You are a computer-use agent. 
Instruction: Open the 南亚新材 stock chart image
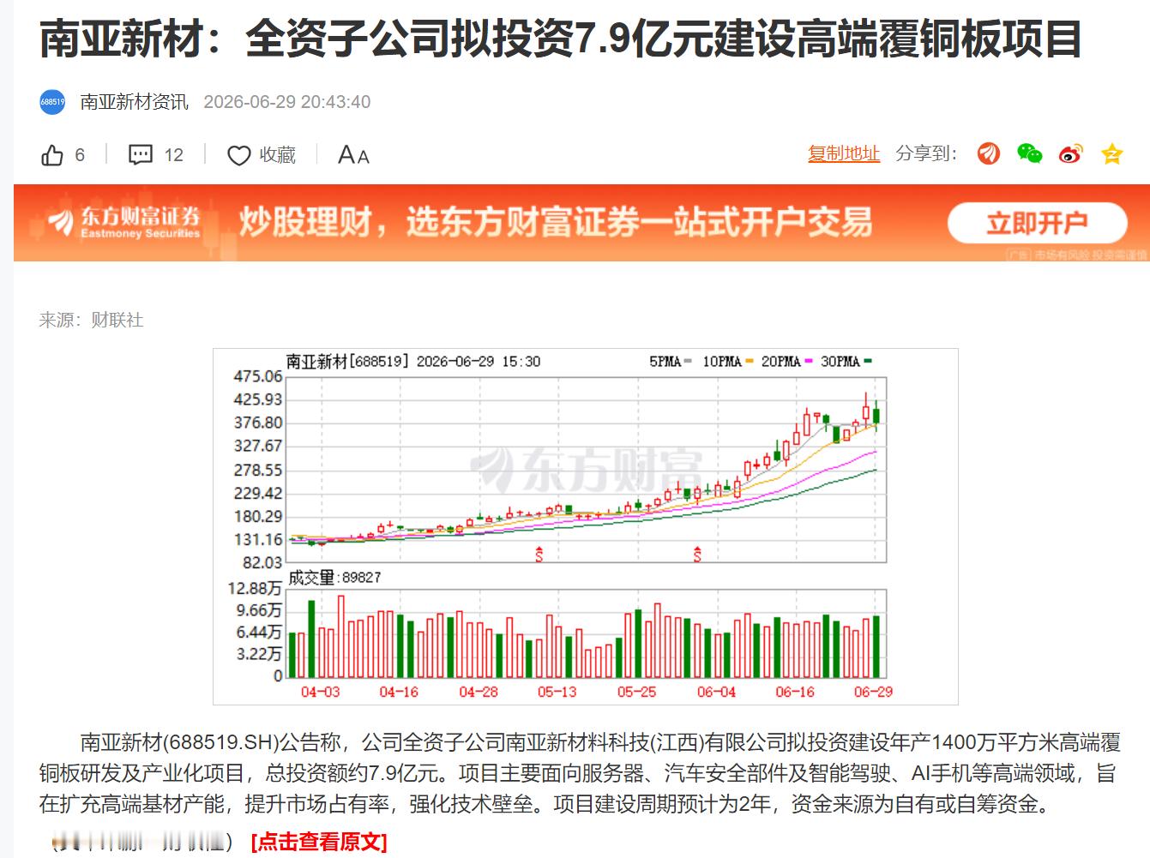tap(586, 526)
